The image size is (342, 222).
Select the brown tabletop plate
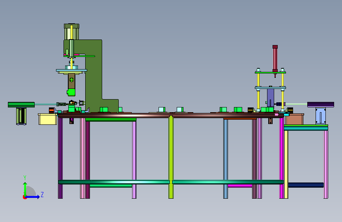pyautogui.click(x=171, y=115)
